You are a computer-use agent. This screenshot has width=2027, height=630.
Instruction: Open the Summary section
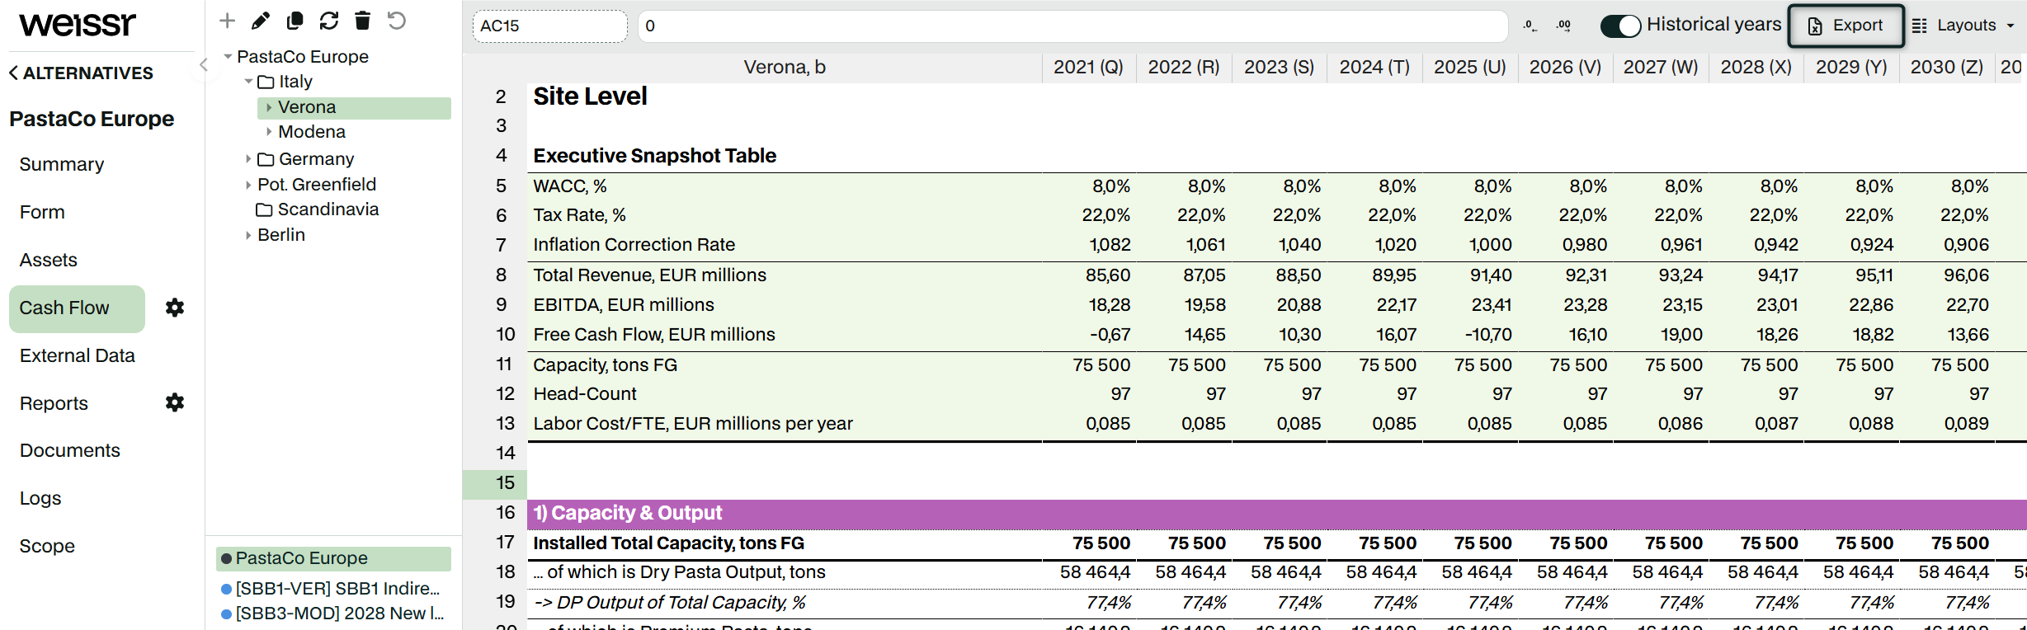62,164
